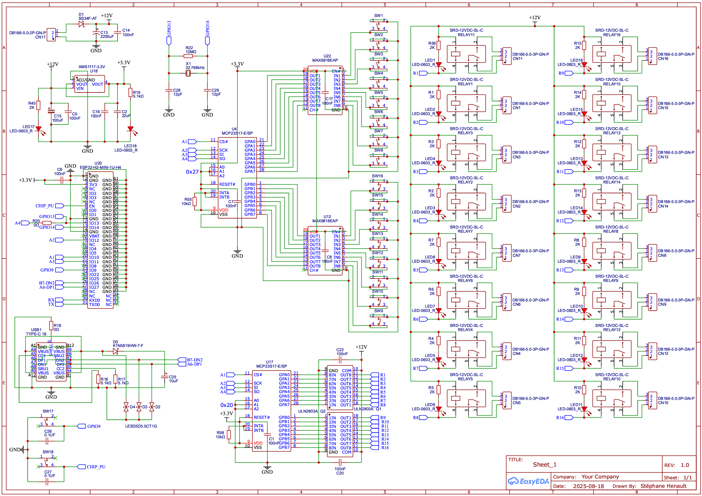Viewport: 702px width, 496px height.
Task: Click the CHIP_PU net flag beside SW18
Action: coord(81,467)
